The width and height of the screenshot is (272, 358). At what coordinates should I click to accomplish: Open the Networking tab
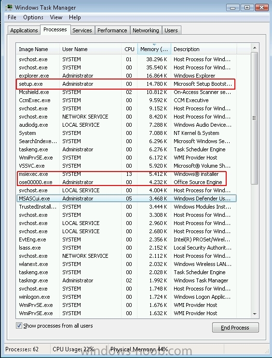(x=146, y=30)
